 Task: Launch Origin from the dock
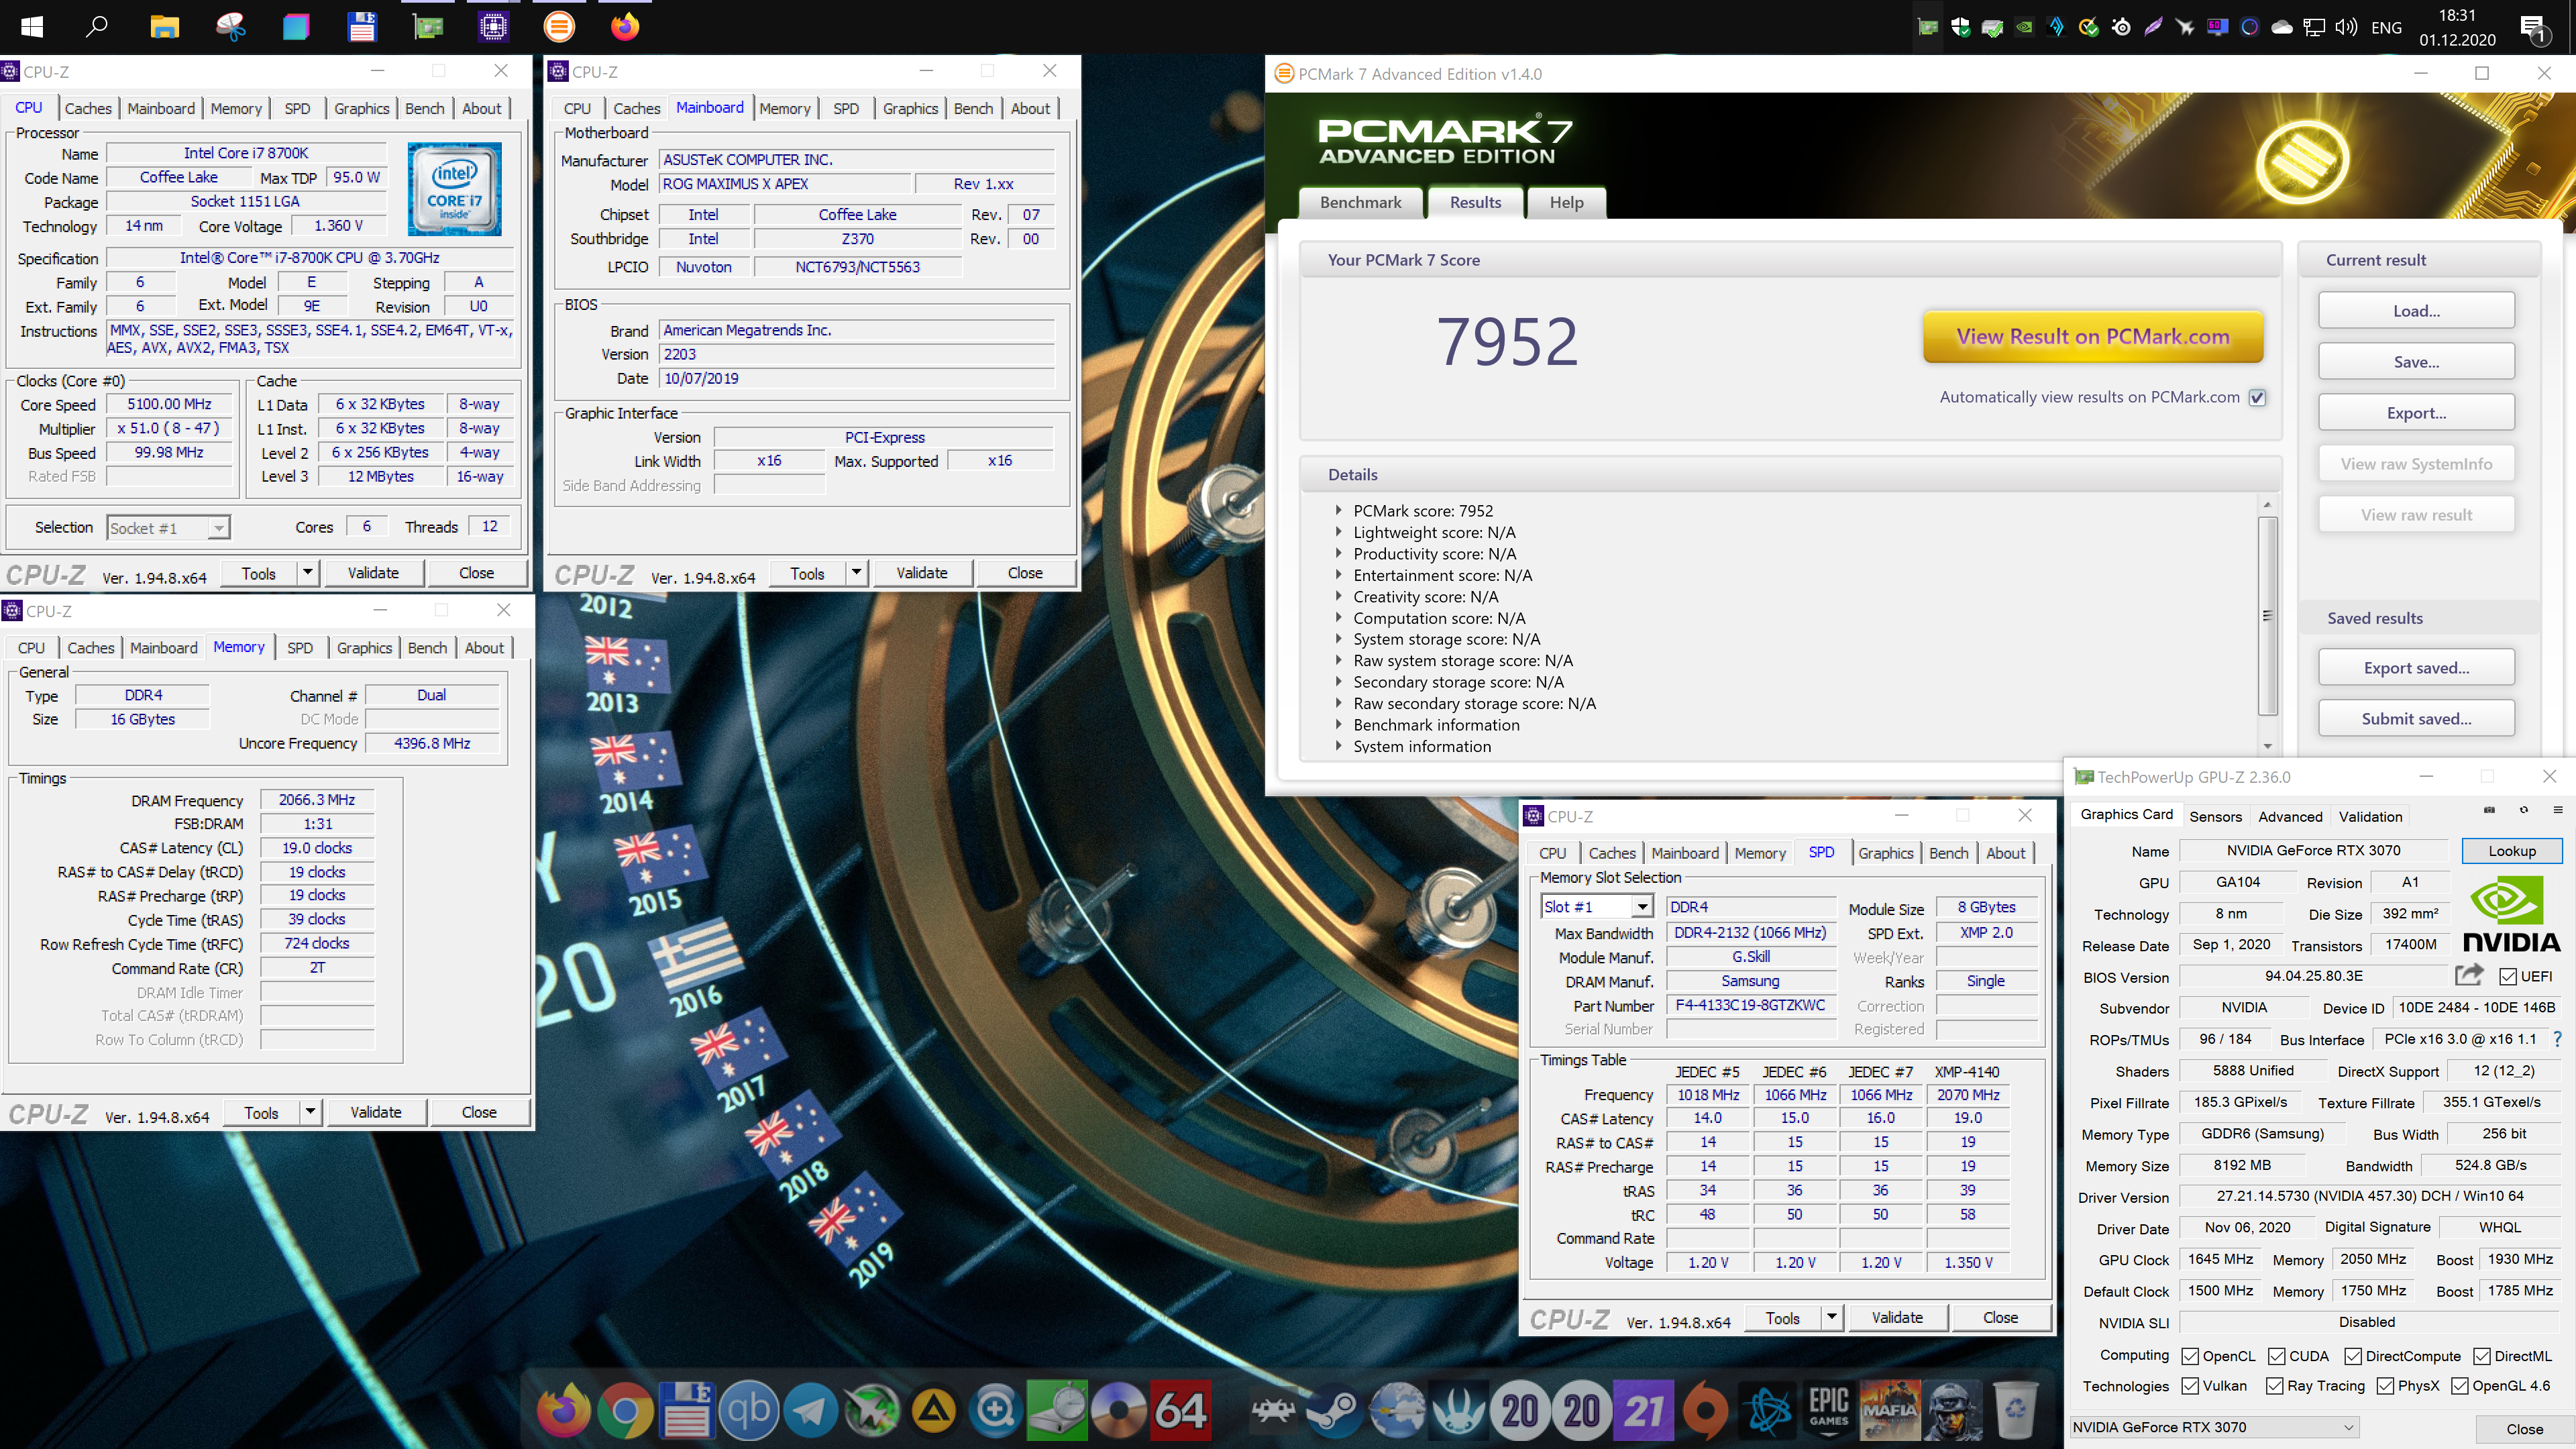pos(1706,1410)
